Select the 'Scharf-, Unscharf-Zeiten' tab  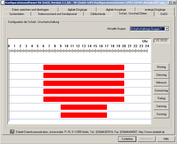133,14
